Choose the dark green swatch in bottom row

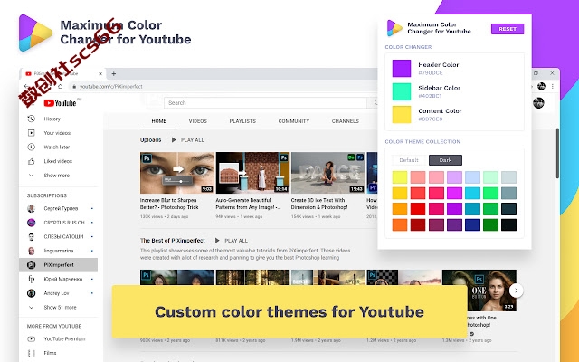click(x=490, y=225)
